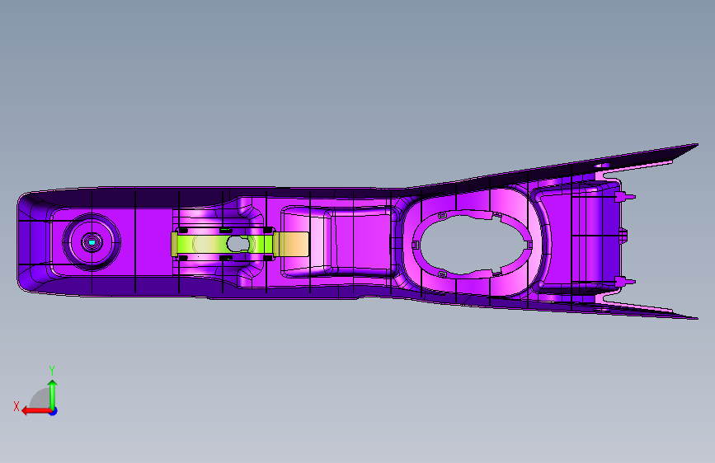Select the recessed rectangular pocket in the console center
Image resolution: width=715 pixels, height=463 pixels.
pyautogui.click(x=338, y=241)
